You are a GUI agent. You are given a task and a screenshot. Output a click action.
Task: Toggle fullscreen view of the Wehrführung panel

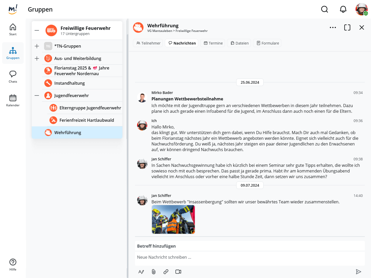(347, 28)
